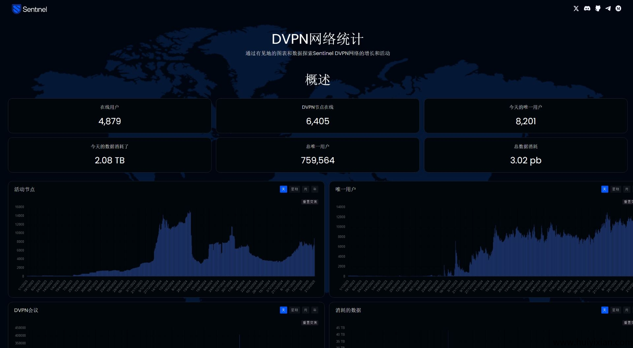Switch 唯一用户 chart to 星期 (week)
Image resolution: width=633 pixels, height=348 pixels.
pos(616,189)
